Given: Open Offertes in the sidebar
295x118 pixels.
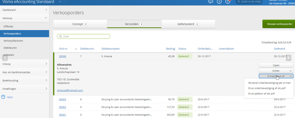Looking at the screenshot, I should [25, 26].
